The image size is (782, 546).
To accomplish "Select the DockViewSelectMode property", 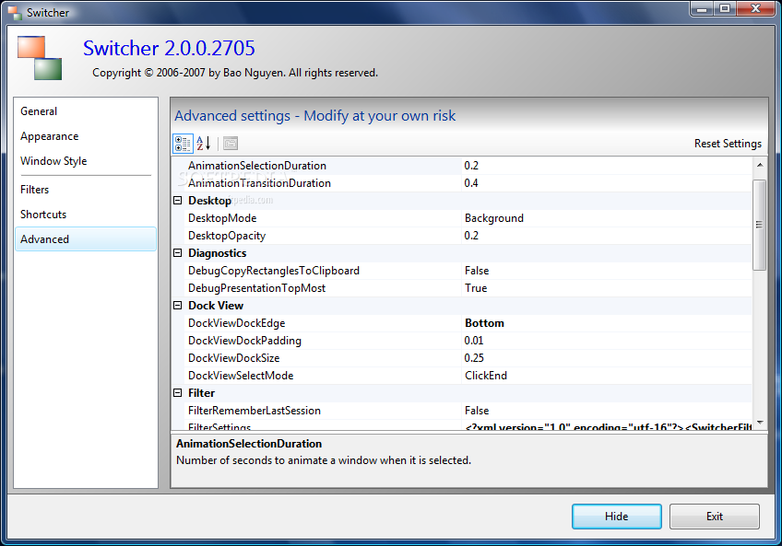I will pos(461,376).
